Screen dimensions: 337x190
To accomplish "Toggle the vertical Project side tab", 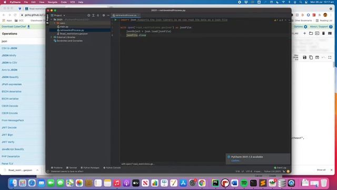I will coord(47,19).
